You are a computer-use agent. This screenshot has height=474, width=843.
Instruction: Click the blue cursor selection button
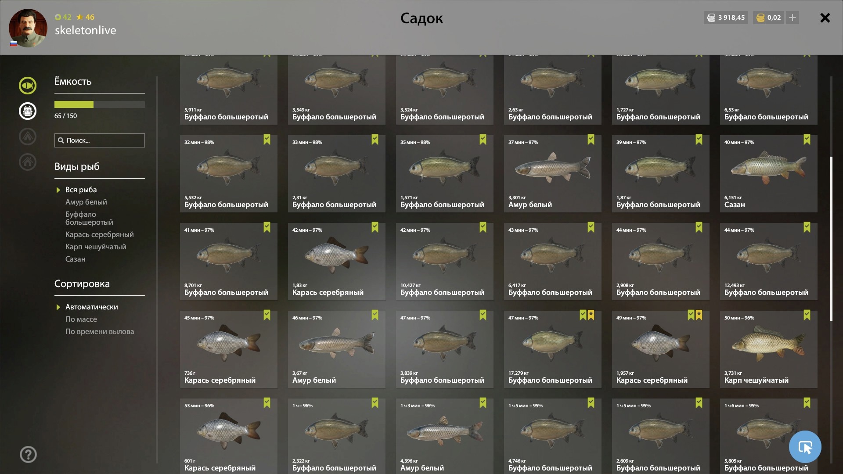tap(805, 447)
